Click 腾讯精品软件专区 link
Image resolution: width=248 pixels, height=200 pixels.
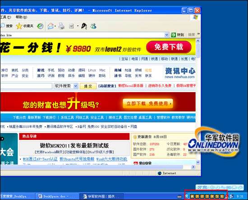60,126
